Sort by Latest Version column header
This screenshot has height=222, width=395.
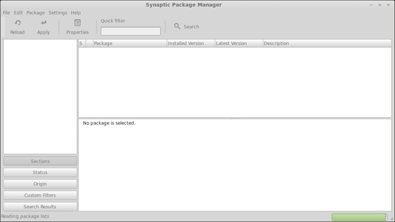tap(239, 43)
